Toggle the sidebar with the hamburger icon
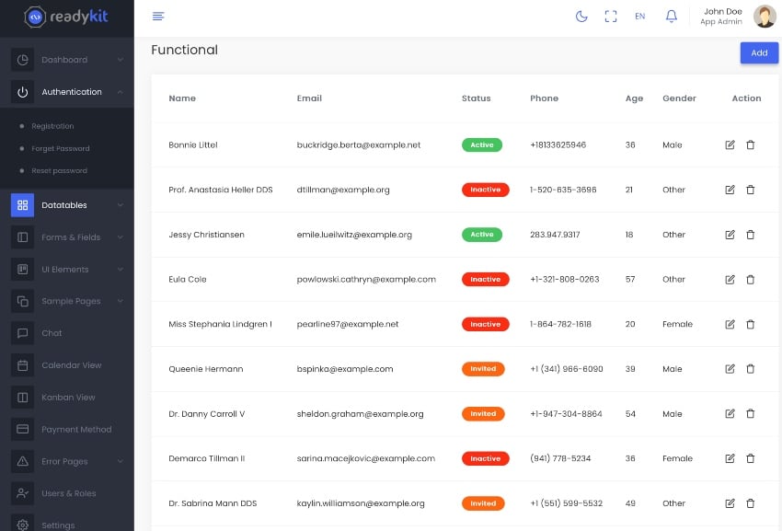Image resolution: width=782 pixels, height=531 pixels. pyautogui.click(x=157, y=16)
